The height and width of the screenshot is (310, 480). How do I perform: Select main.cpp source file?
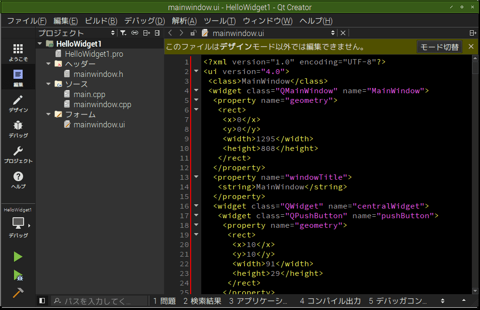(x=89, y=95)
